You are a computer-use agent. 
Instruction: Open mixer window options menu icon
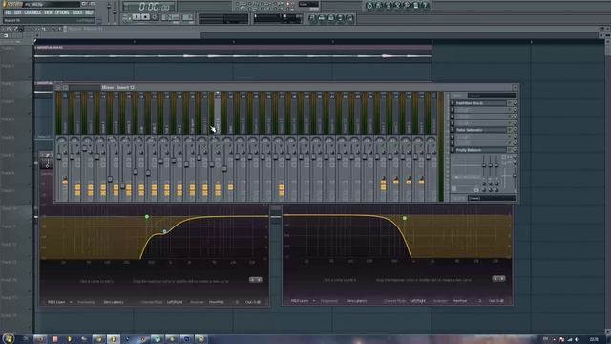(58, 87)
